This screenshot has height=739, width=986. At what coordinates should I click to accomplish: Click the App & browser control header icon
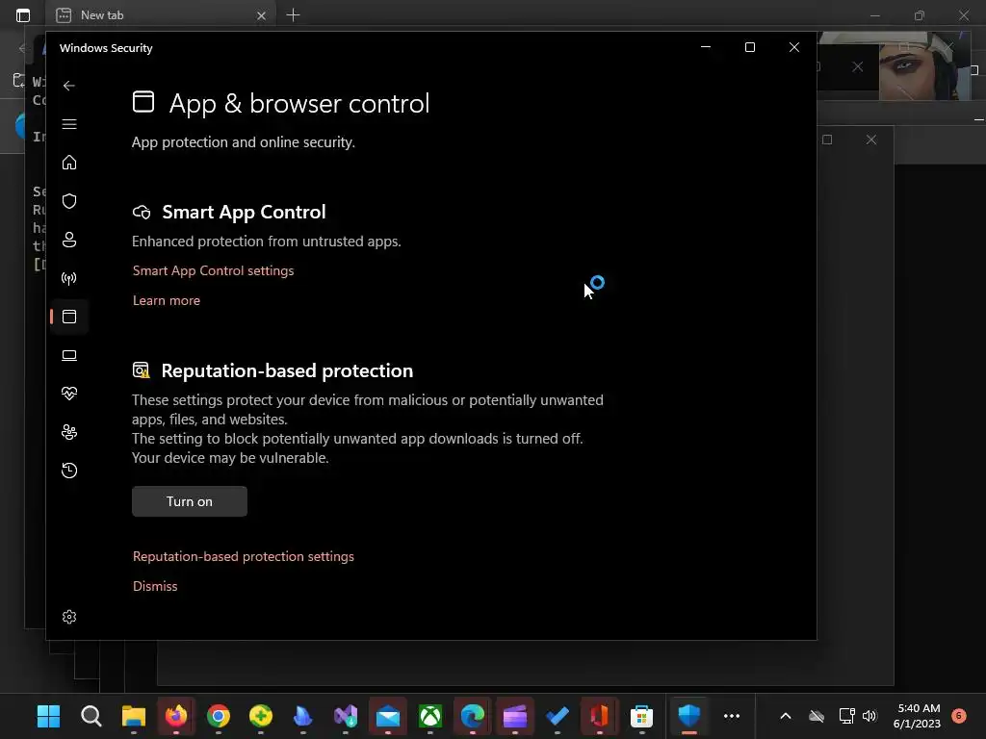[x=143, y=102]
